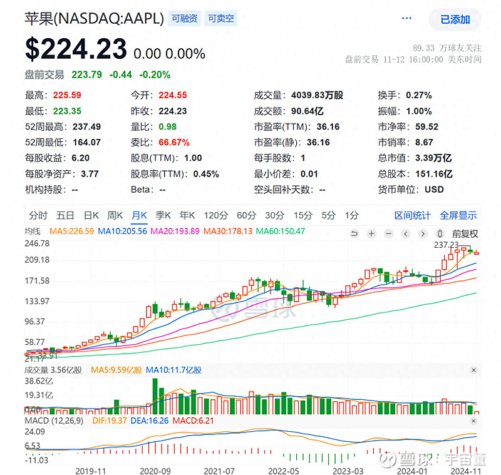Switch to the 日K chart tab
The width and height of the screenshot is (501, 475).
coord(91,215)
